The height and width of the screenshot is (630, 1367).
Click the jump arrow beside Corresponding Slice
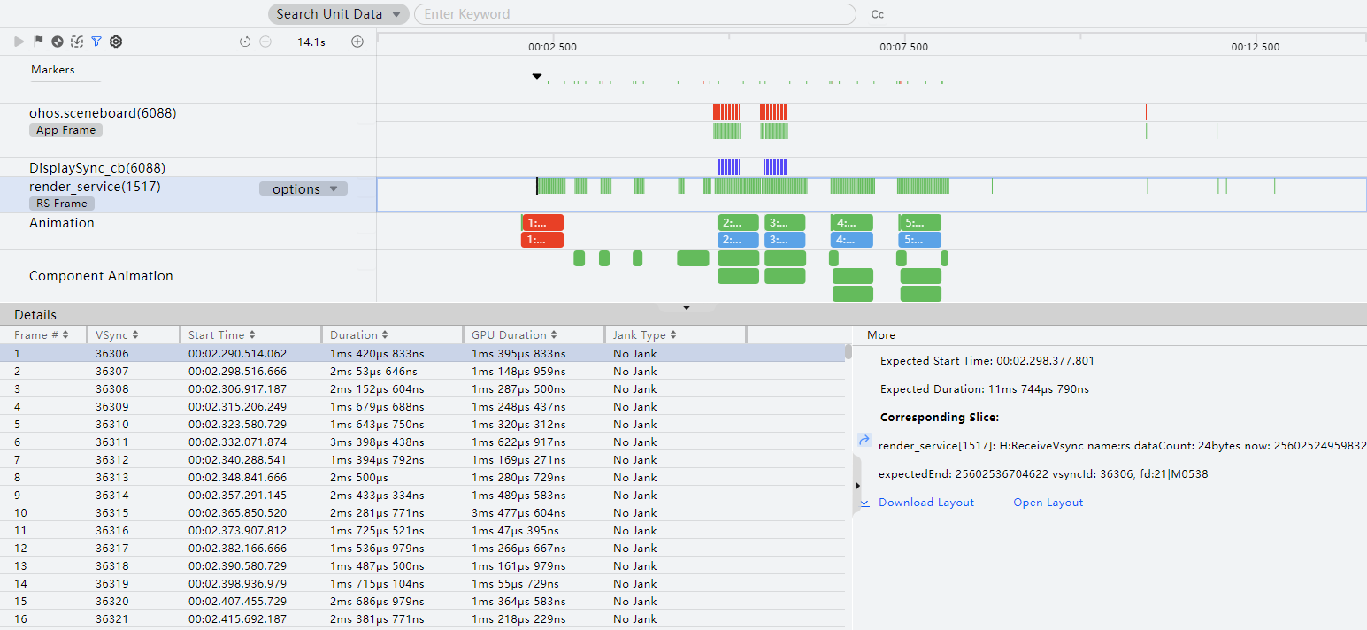point(864,440)
